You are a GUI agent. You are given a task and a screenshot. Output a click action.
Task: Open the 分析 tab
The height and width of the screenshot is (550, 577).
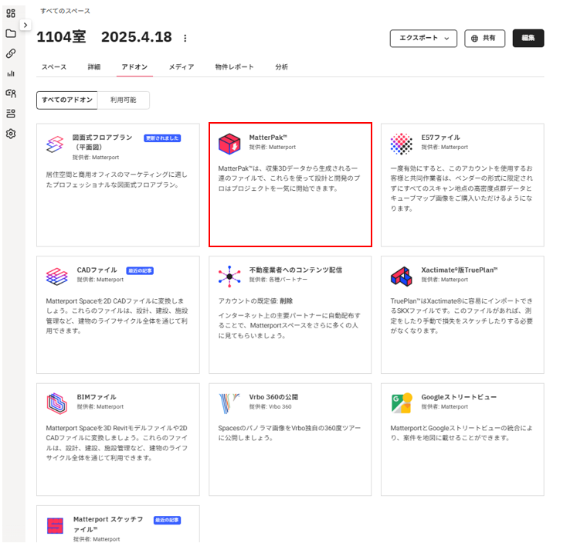281,67
